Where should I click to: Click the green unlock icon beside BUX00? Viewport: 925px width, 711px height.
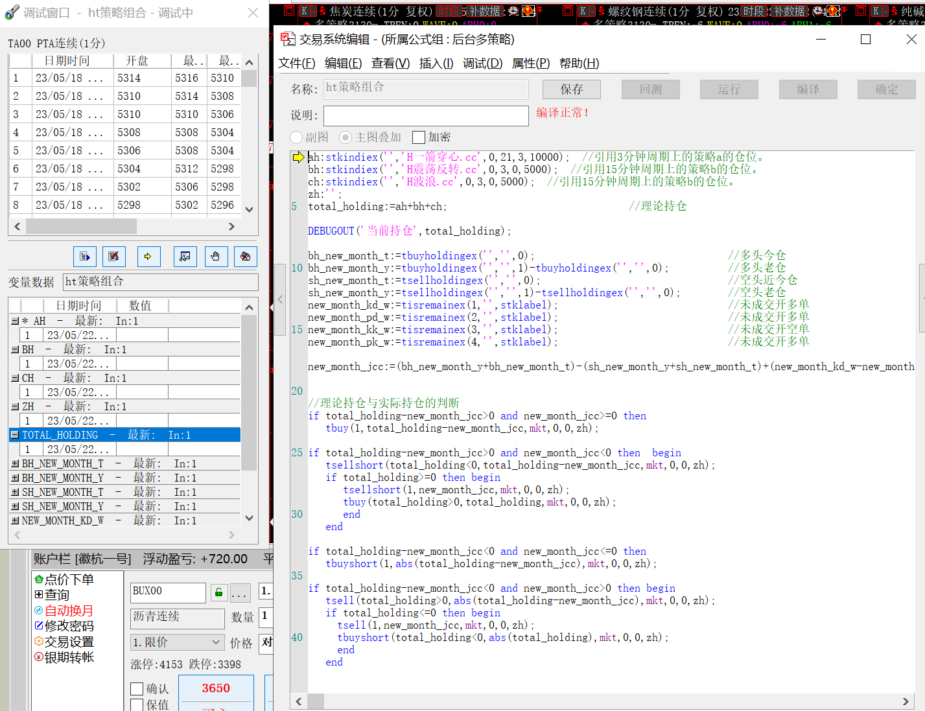[x=219, y=592]
